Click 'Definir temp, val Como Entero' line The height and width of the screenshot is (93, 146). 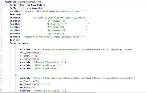pyautogui.click(x=27, y=5)
